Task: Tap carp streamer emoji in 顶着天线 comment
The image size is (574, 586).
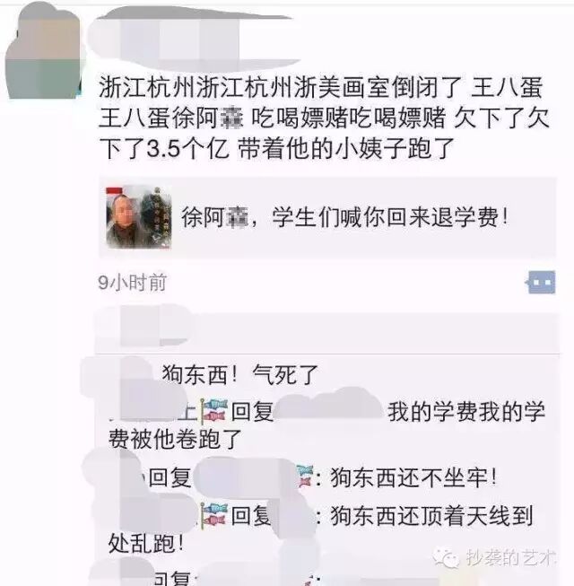Action: [x=214, y=517]
